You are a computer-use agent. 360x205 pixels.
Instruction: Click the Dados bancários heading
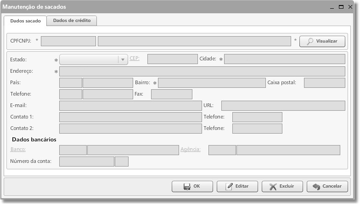tap(34, 140)
